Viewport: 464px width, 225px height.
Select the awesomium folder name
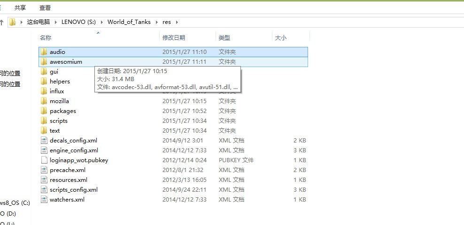point(66,62)
